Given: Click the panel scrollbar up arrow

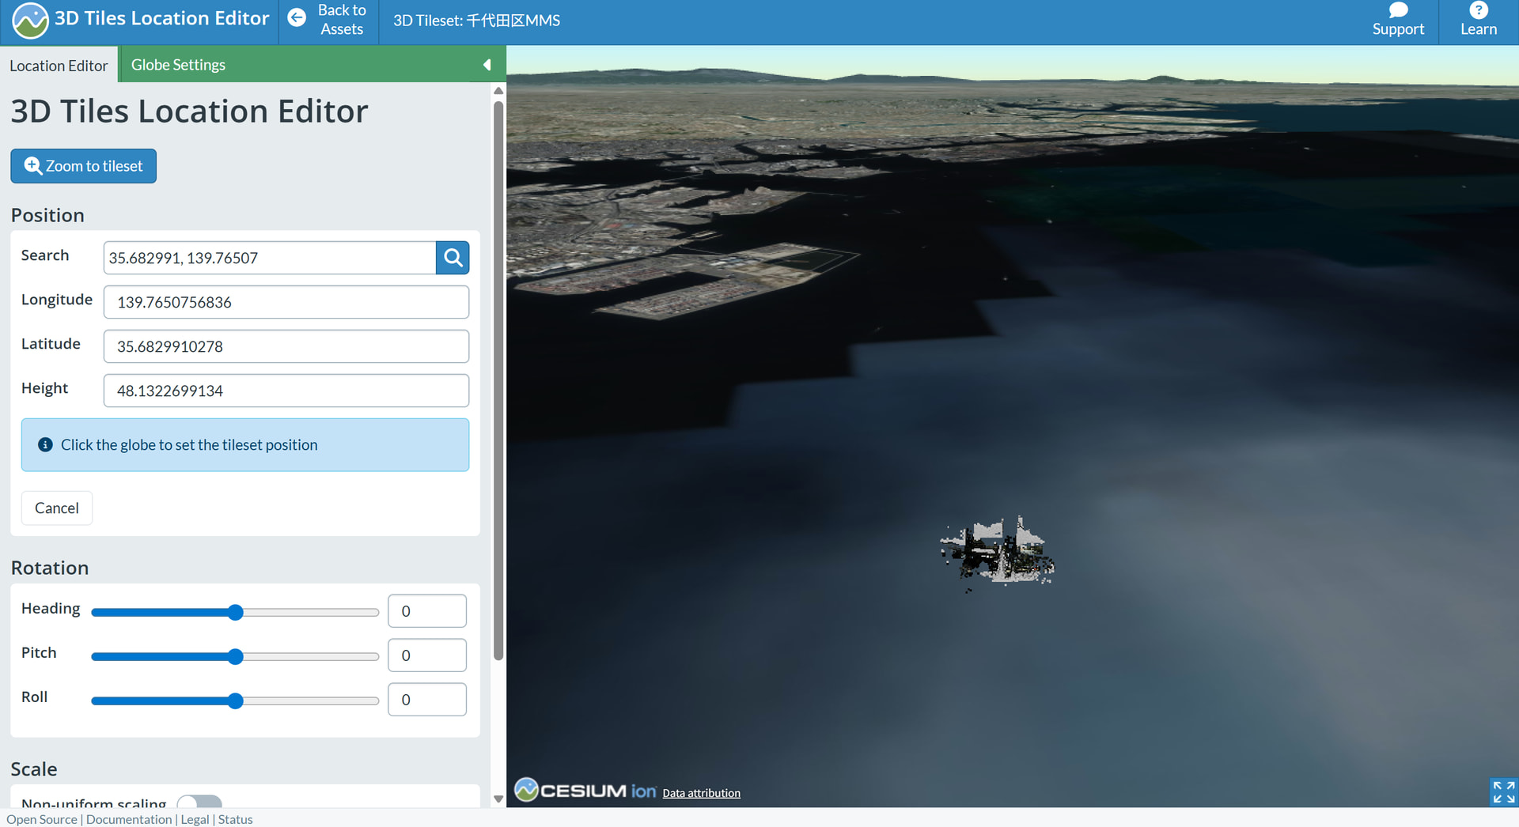Looking at the screenshot, I should 498,91.
